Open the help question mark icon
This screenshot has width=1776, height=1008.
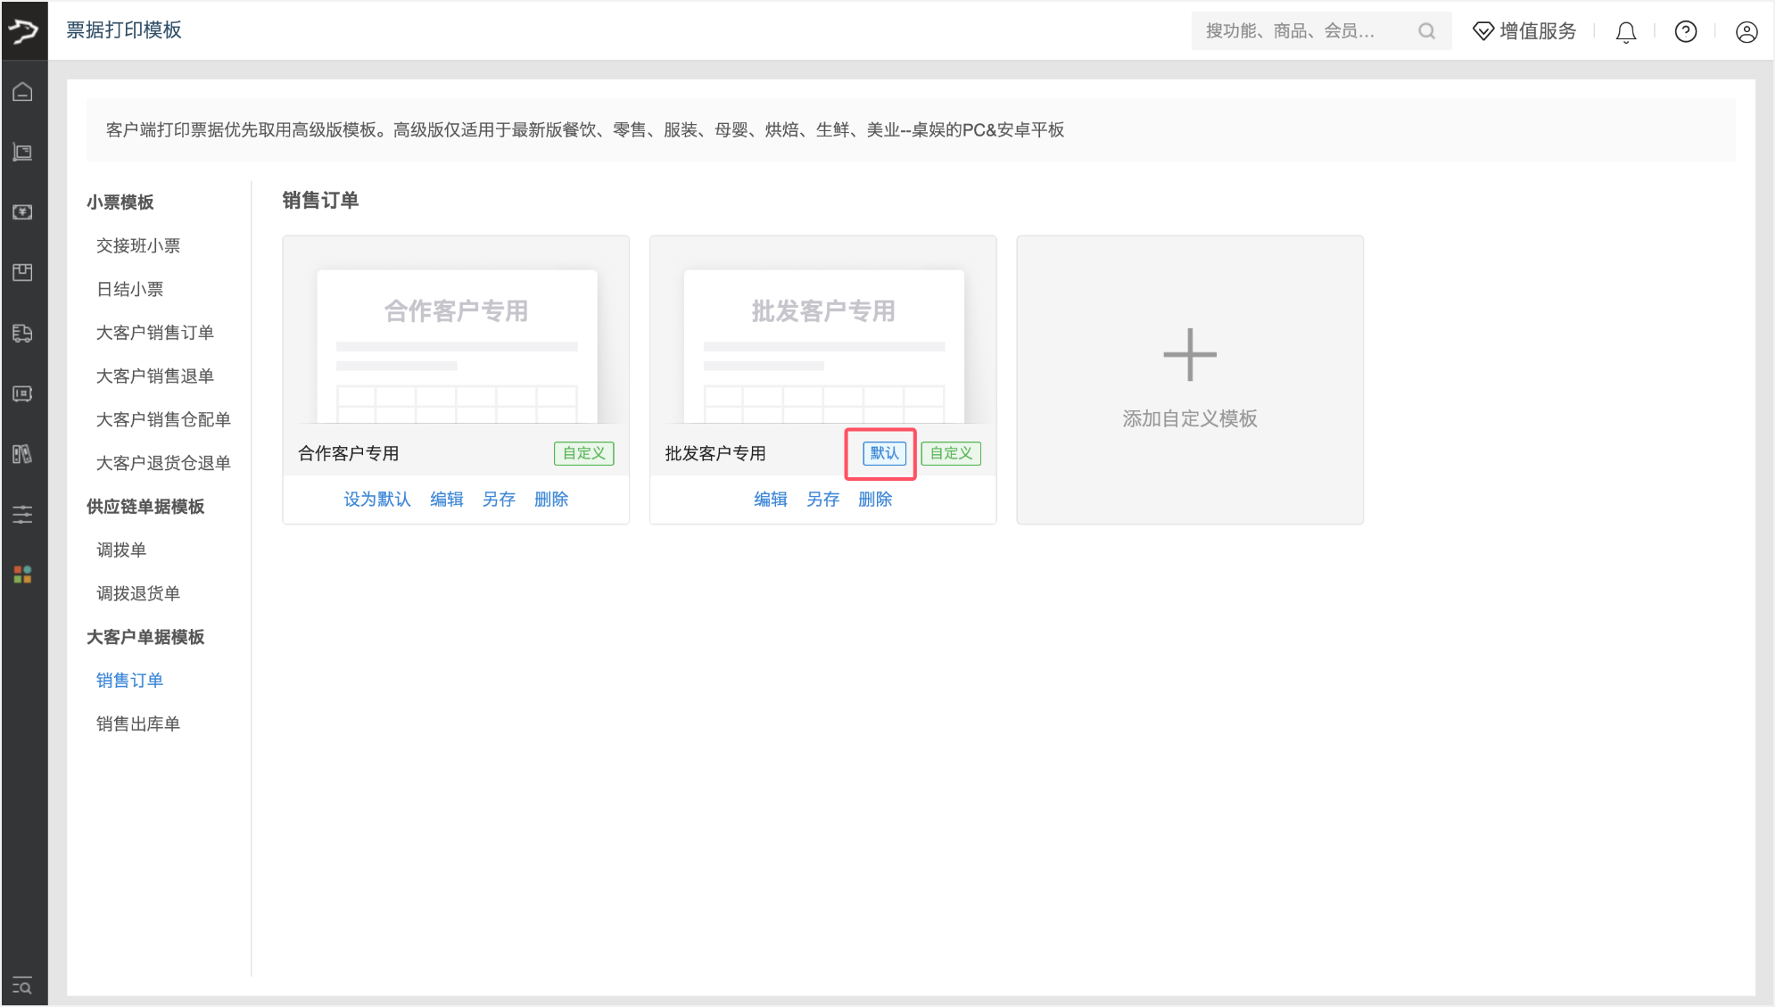tap(1685, 32)
